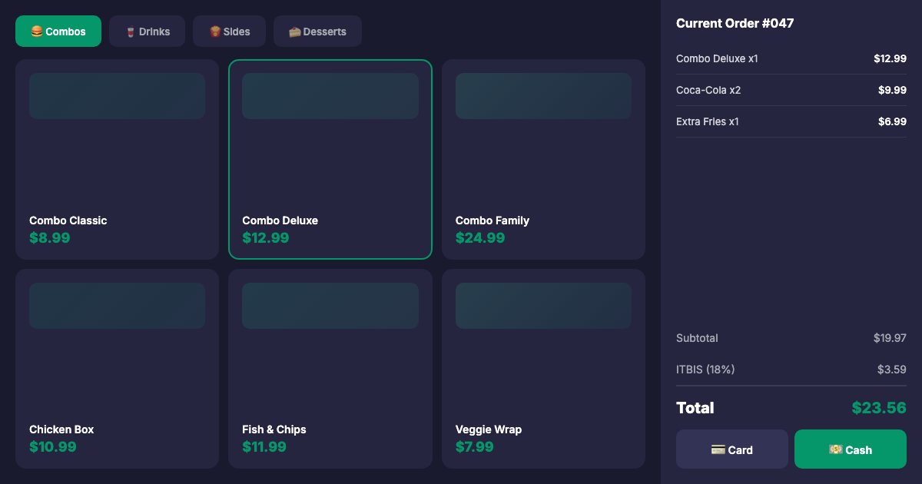Viewport: 922px width, 484px height.
Task: Select Extra Fries x1 order line
Action: coord(707,121)
